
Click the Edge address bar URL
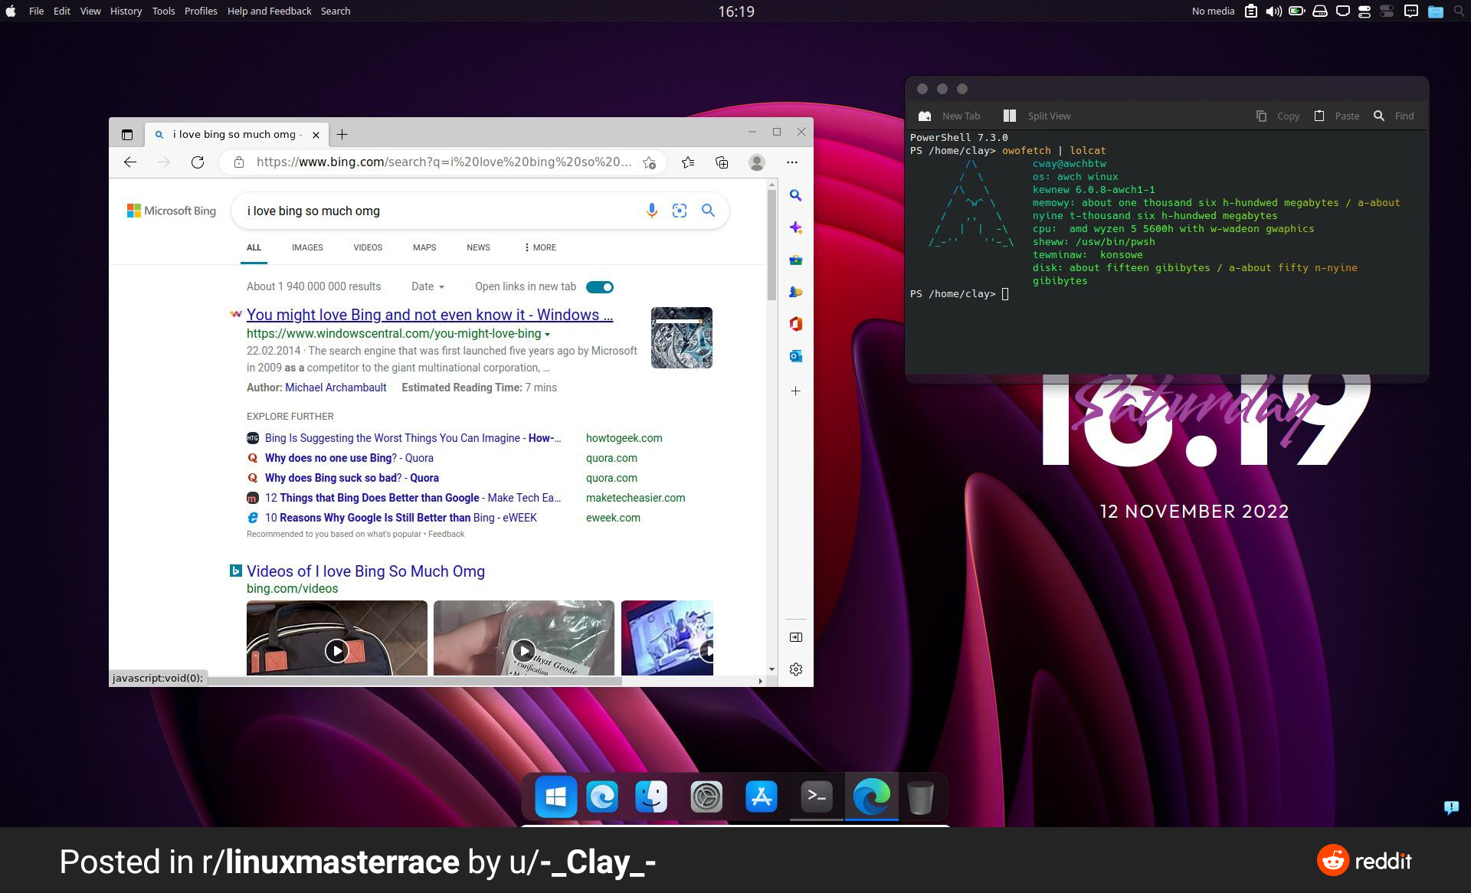click(444, 162)
